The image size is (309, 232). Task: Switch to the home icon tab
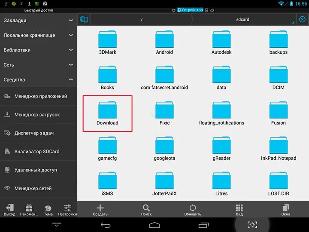tap(174, 10)
